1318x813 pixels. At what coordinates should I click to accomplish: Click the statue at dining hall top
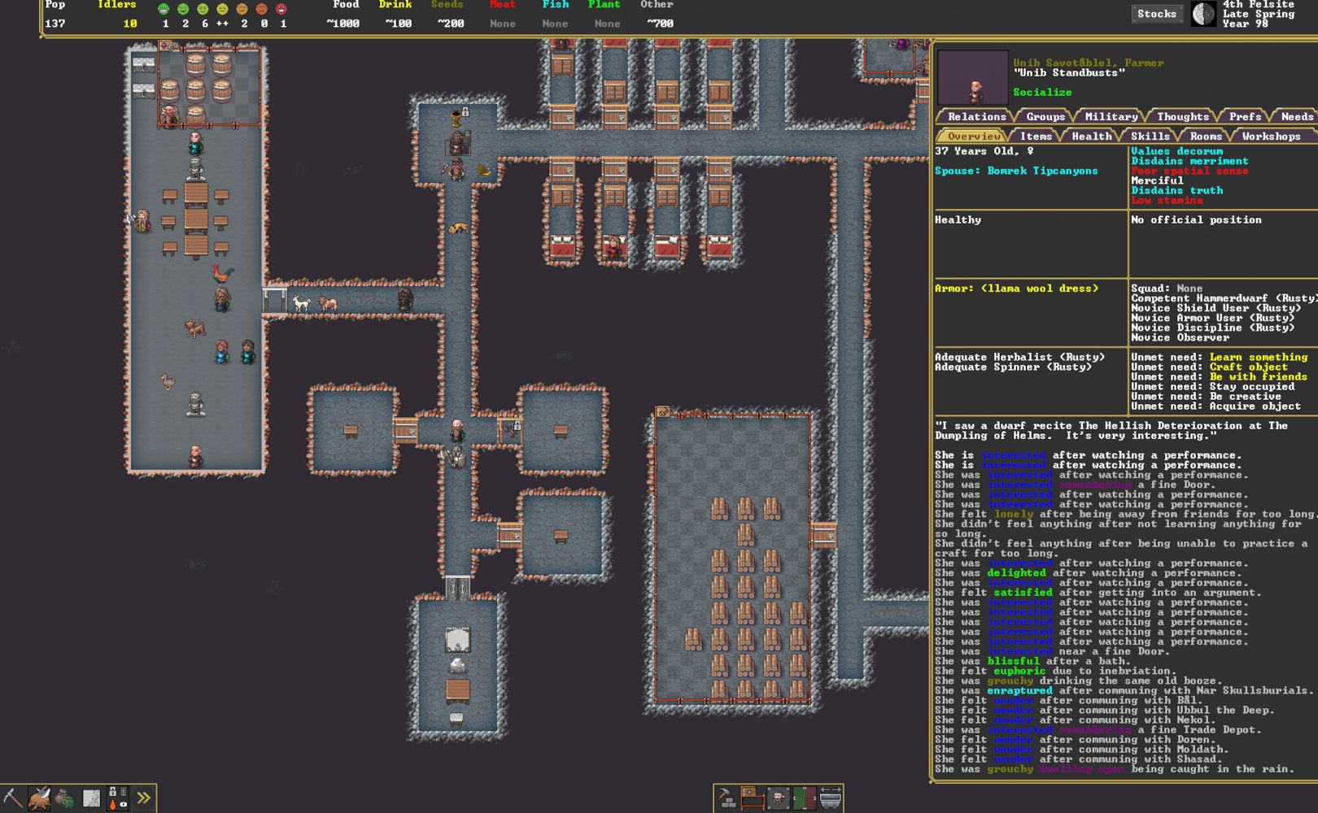tap(195, 169)
